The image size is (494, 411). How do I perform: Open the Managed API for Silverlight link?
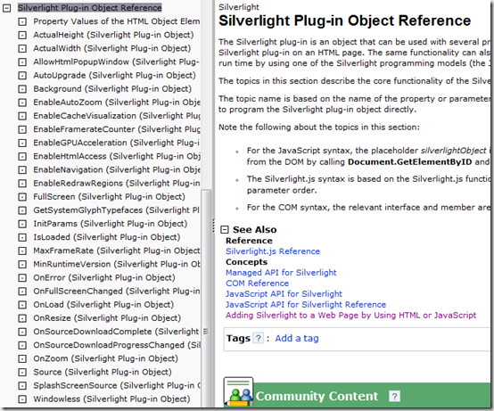click(281, 273)
